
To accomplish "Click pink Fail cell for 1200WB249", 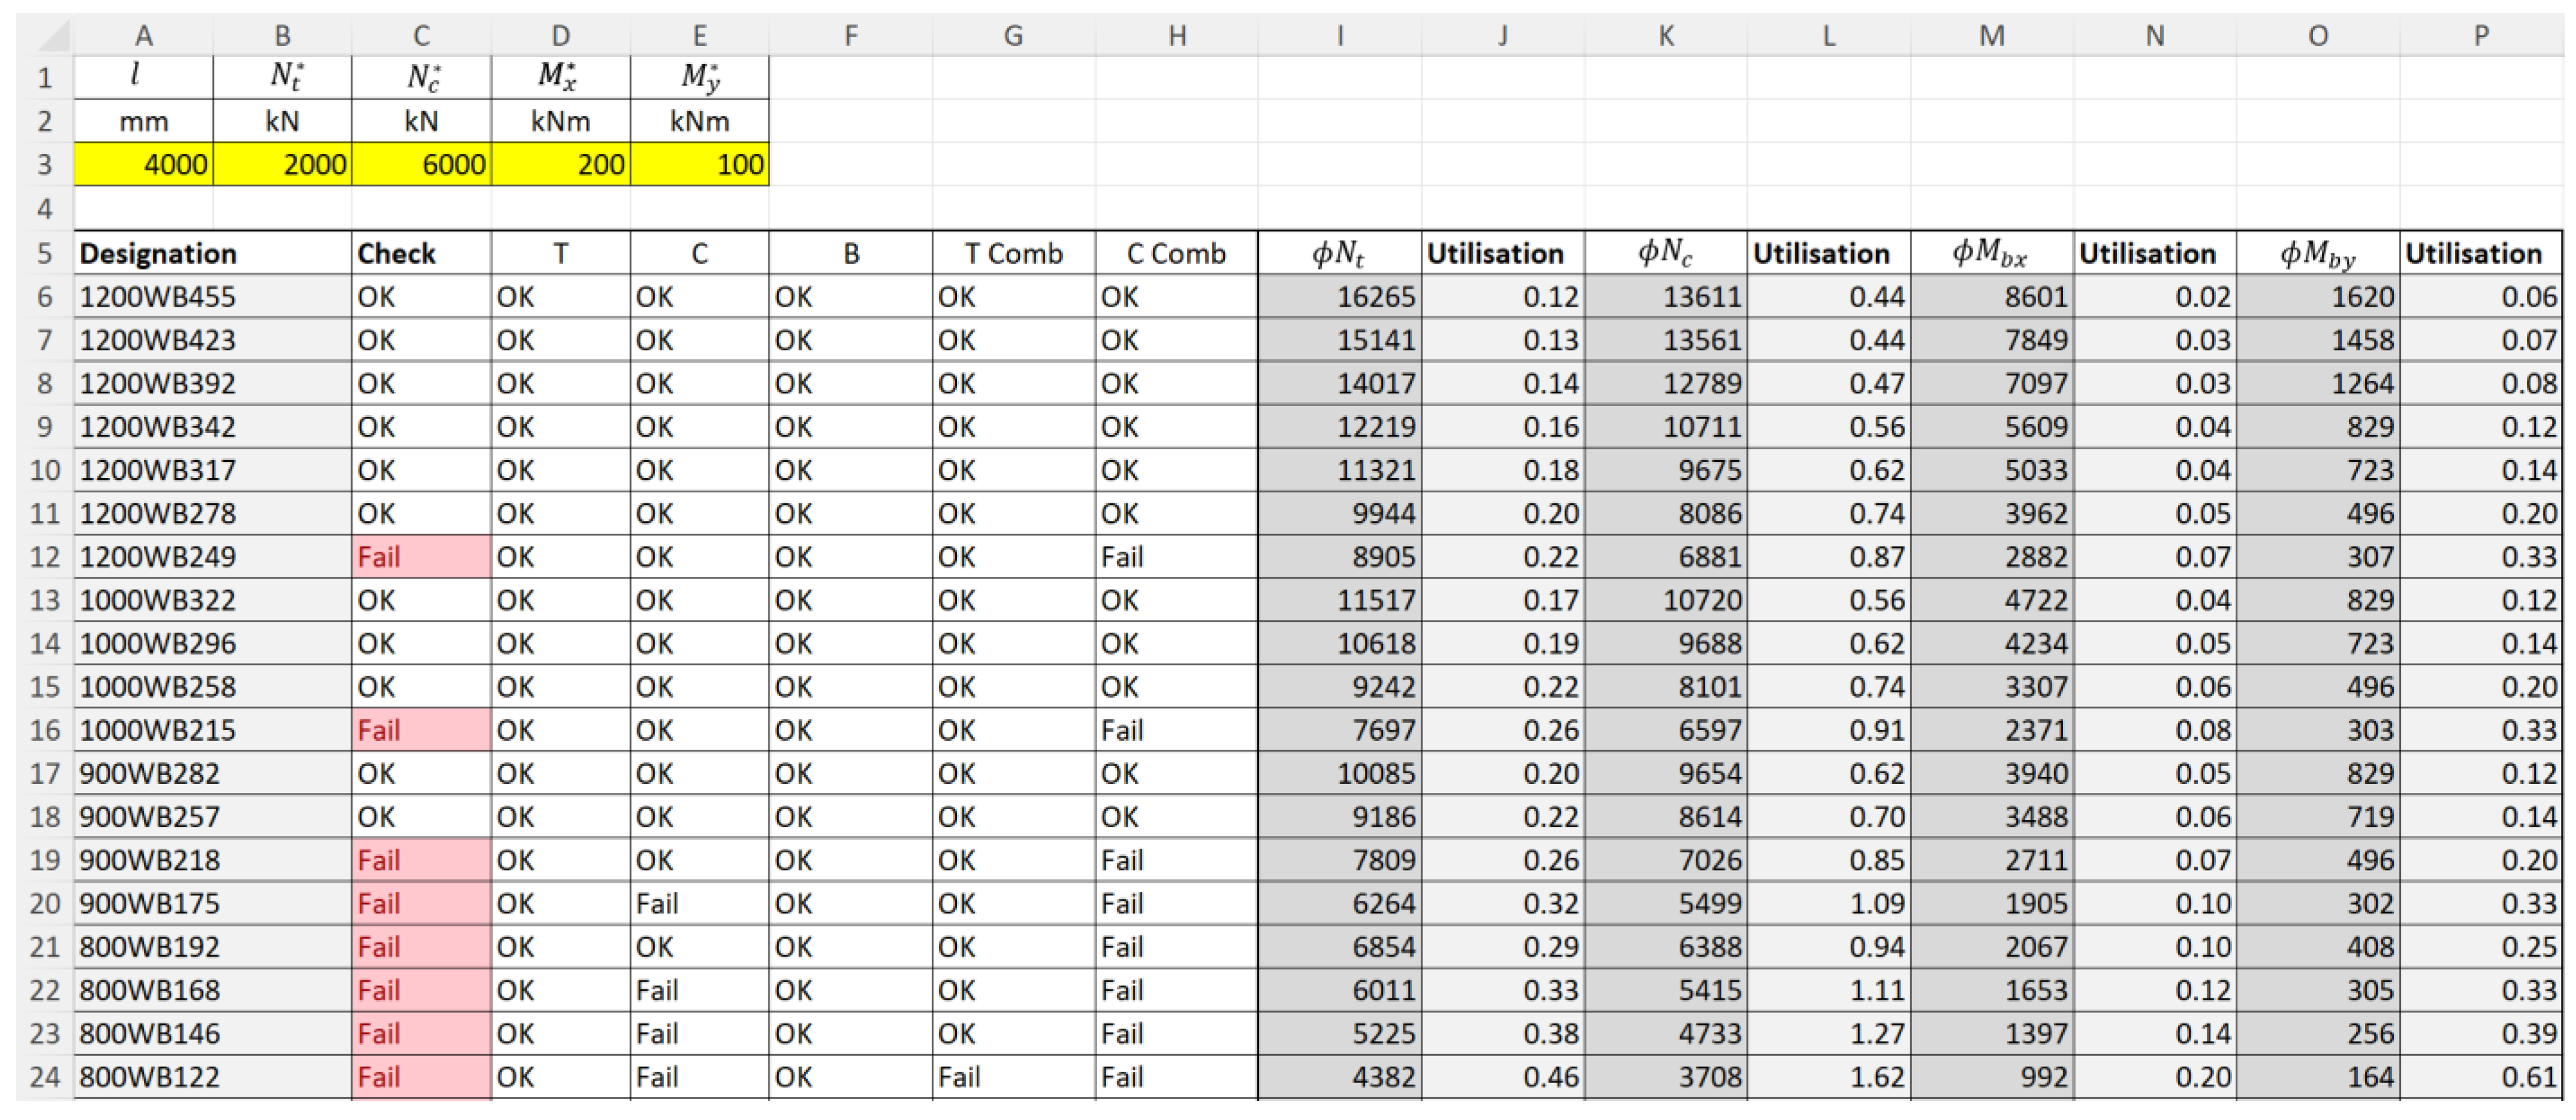I will 421,556.
